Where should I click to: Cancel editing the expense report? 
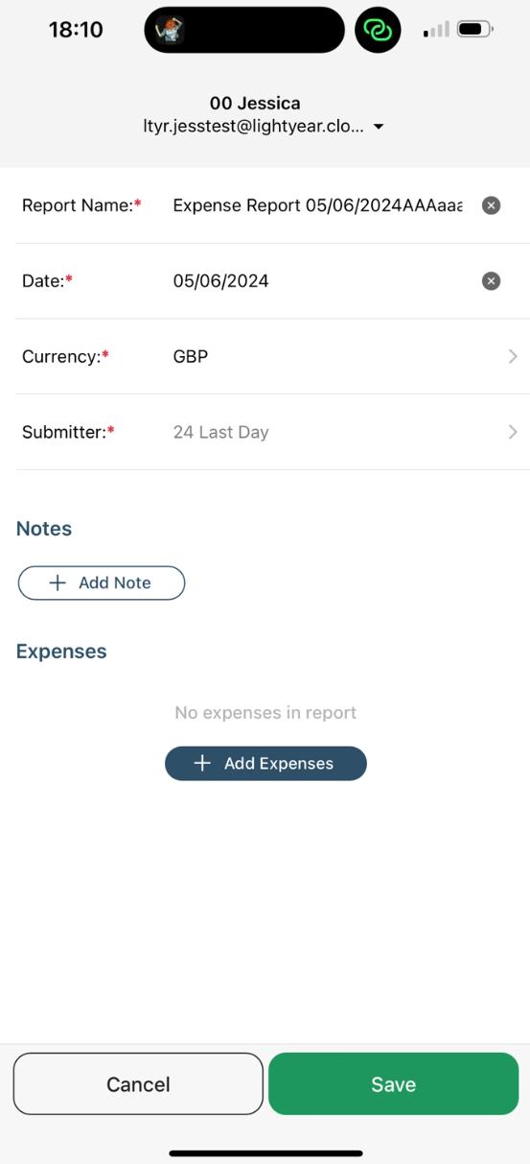point(138,1083)
